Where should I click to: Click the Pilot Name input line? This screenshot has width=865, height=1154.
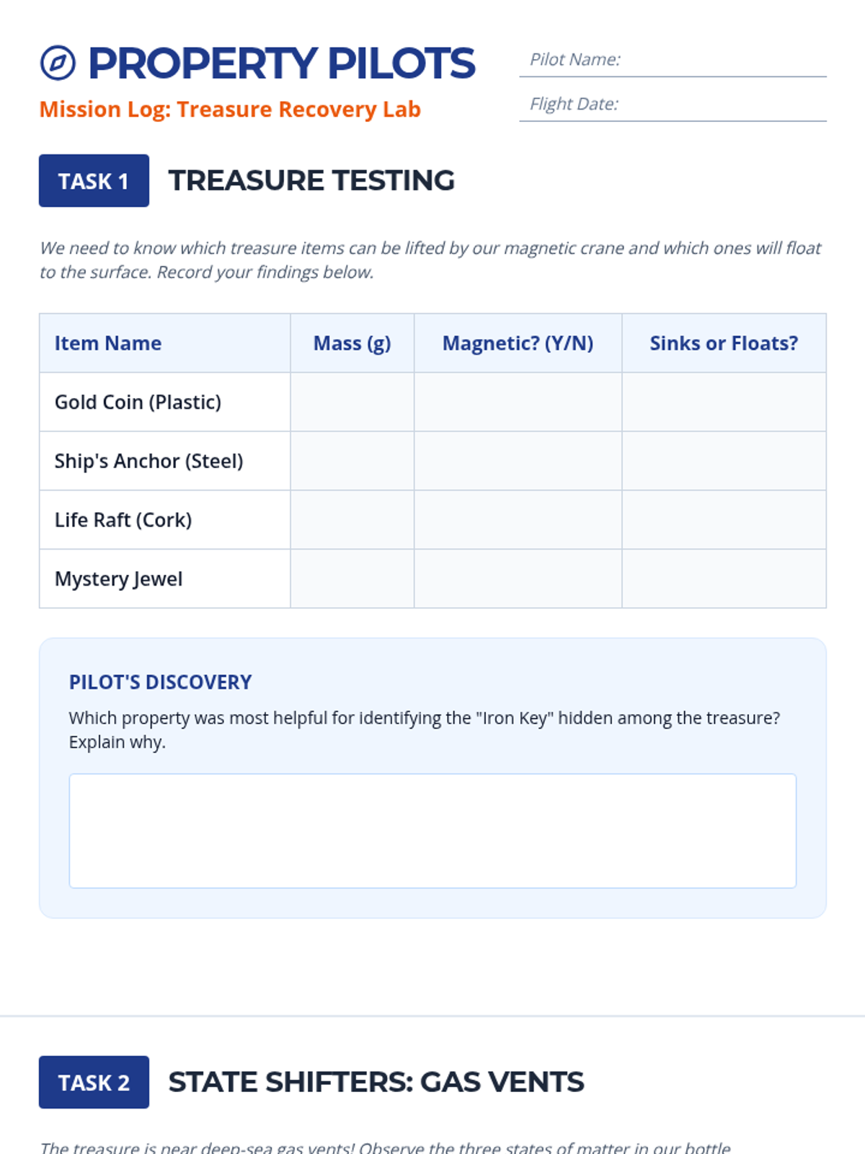tap(673, 60)
